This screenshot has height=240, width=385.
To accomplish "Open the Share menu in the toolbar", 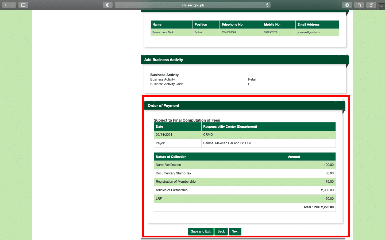I will pyautogui.click(x=359, y=5).
